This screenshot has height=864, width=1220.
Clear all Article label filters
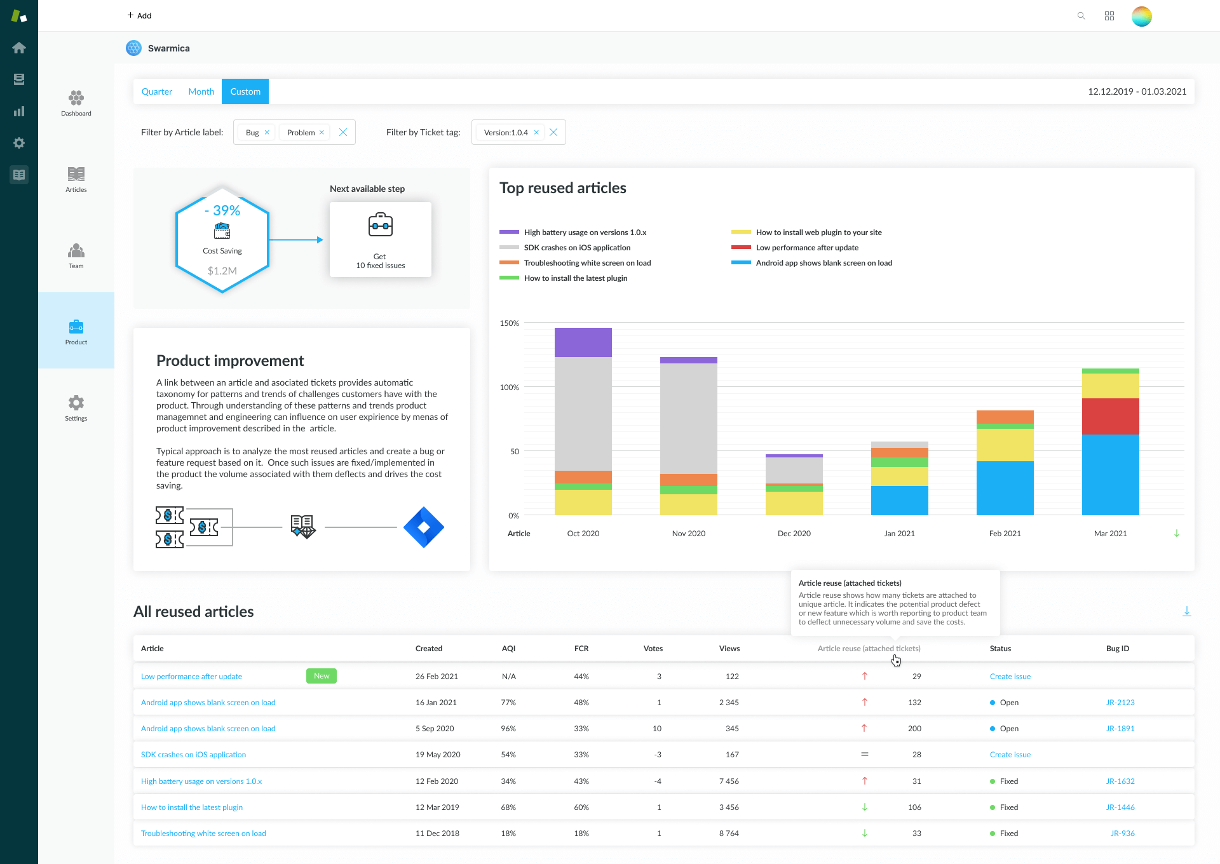(343, 132)
